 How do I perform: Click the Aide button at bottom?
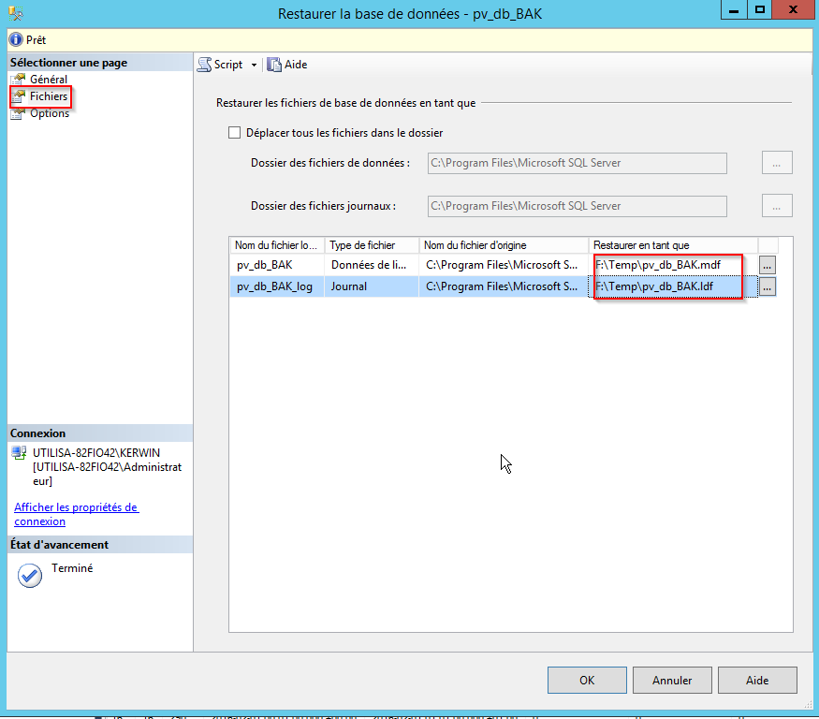tap(757, 681)
